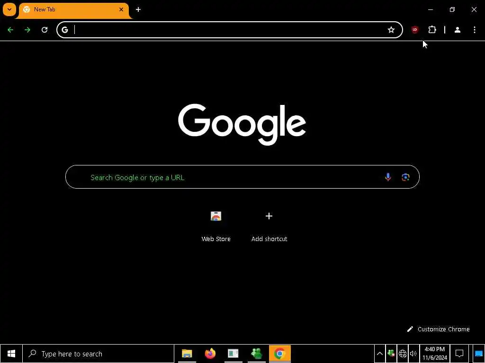This screenshot has width=485, height=363.
Task: Open a new tab with plus button
Action: point(138,9)
